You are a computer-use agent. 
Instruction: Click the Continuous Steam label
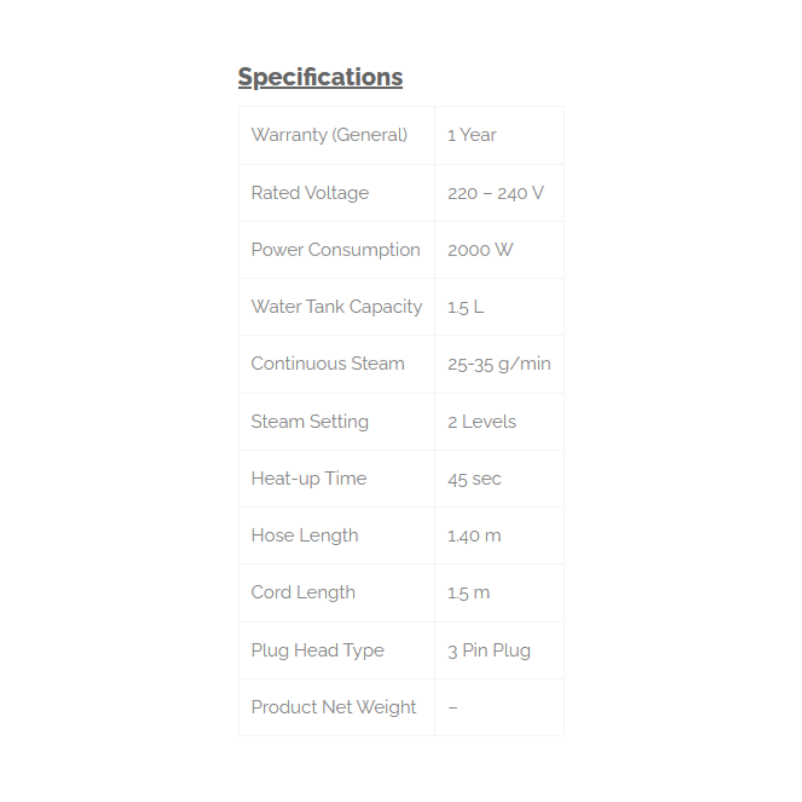327,364
